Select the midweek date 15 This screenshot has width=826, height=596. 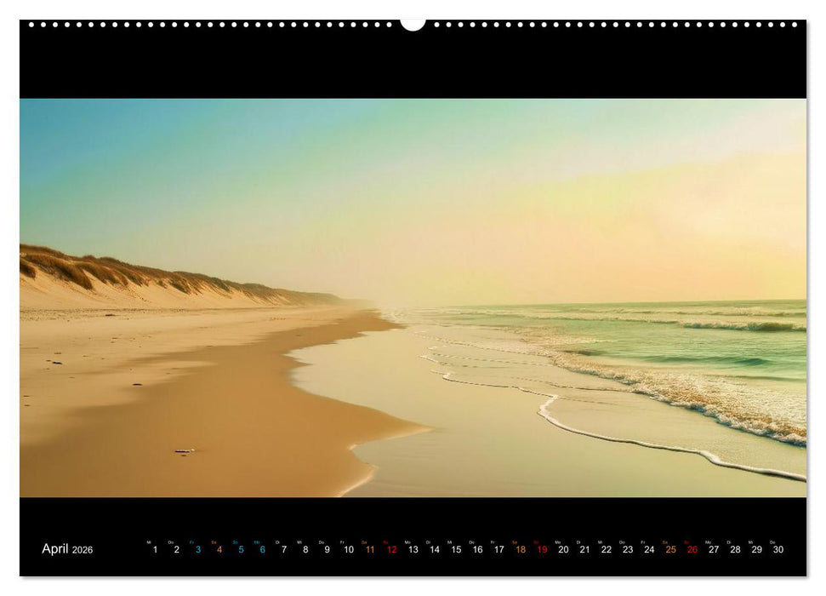coord(455,550)
